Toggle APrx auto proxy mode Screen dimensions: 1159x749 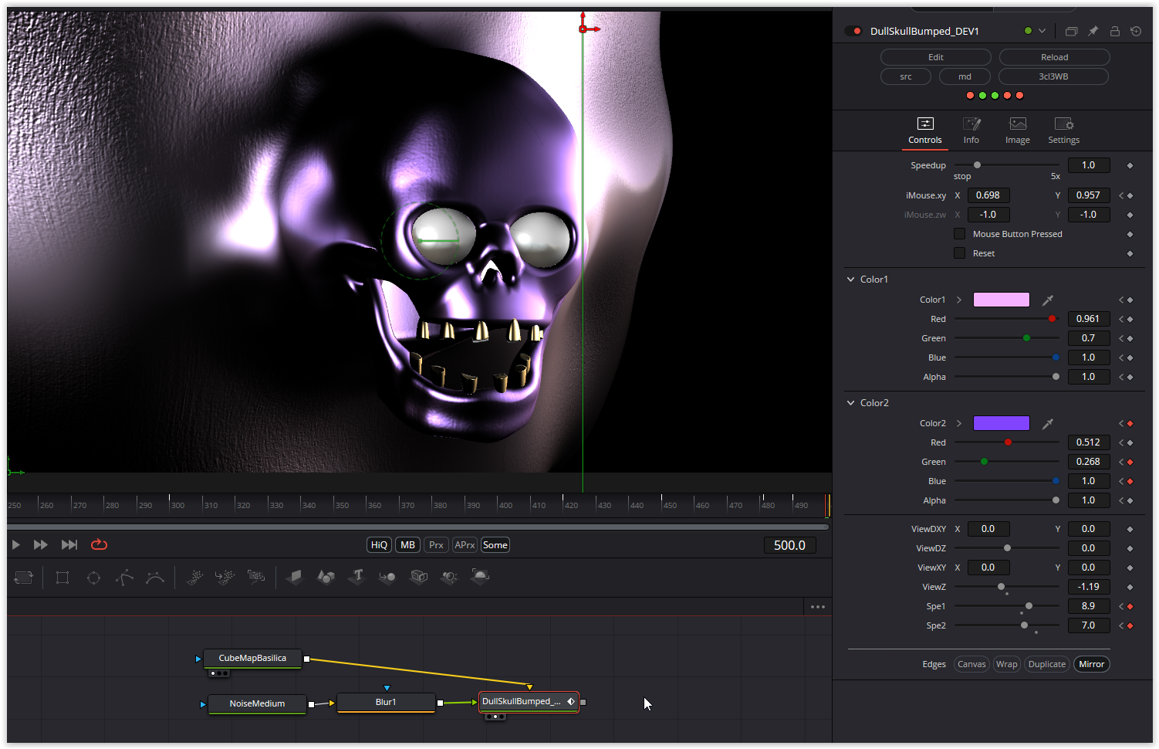[x=465, y=545]
